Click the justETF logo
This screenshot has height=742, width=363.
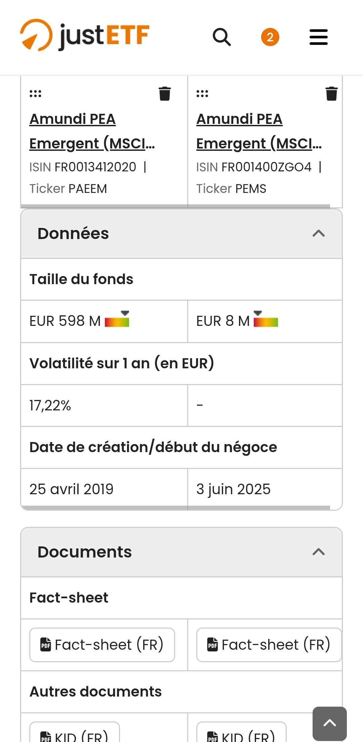coord(85,35)
